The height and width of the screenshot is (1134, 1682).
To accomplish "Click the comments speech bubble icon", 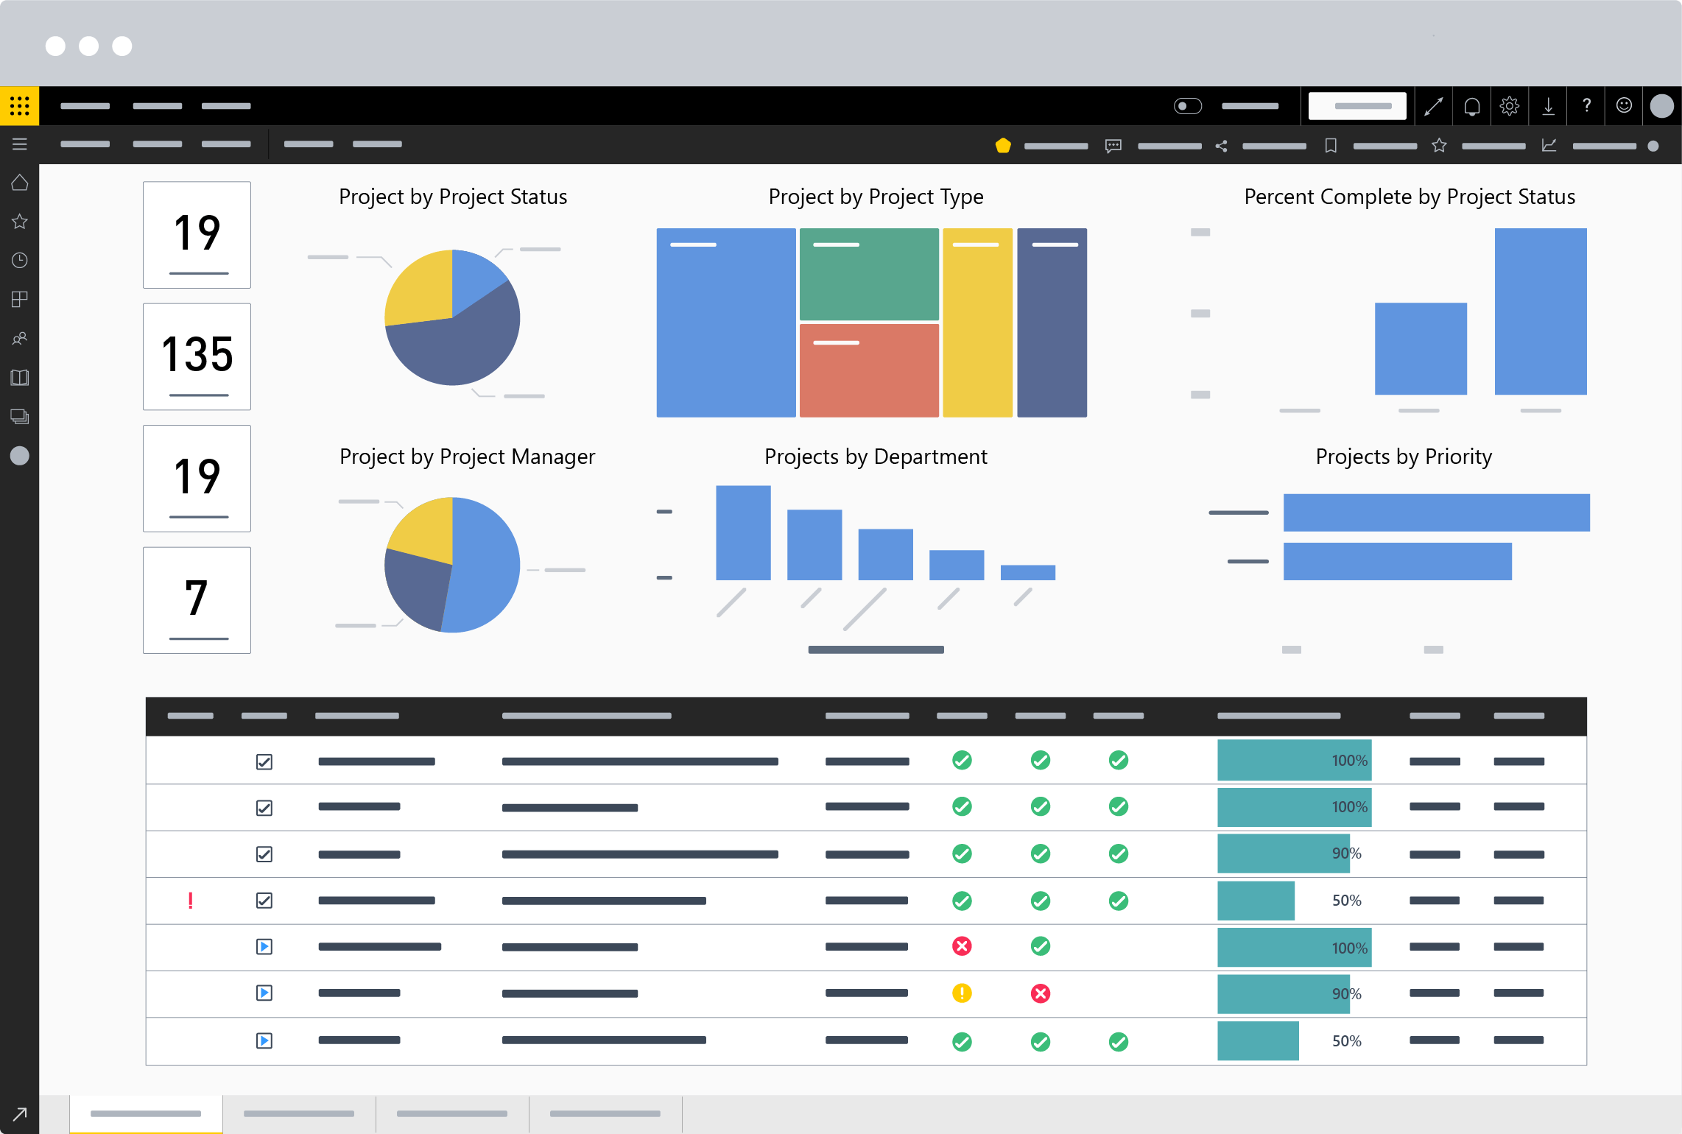I will 1113,146.
